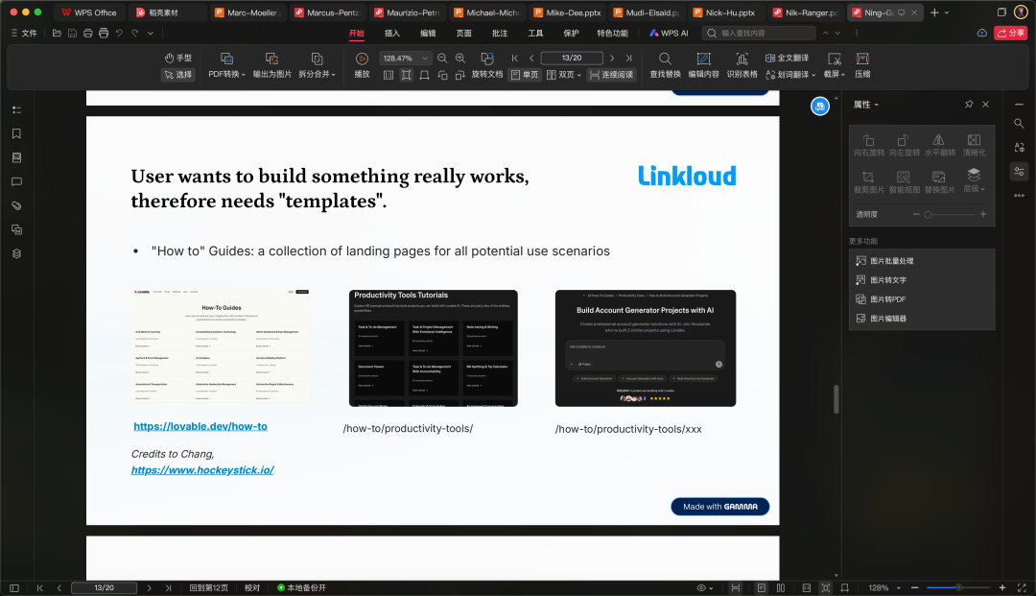Click the fit-width page icon in toolbar

(x=424, y=75)
